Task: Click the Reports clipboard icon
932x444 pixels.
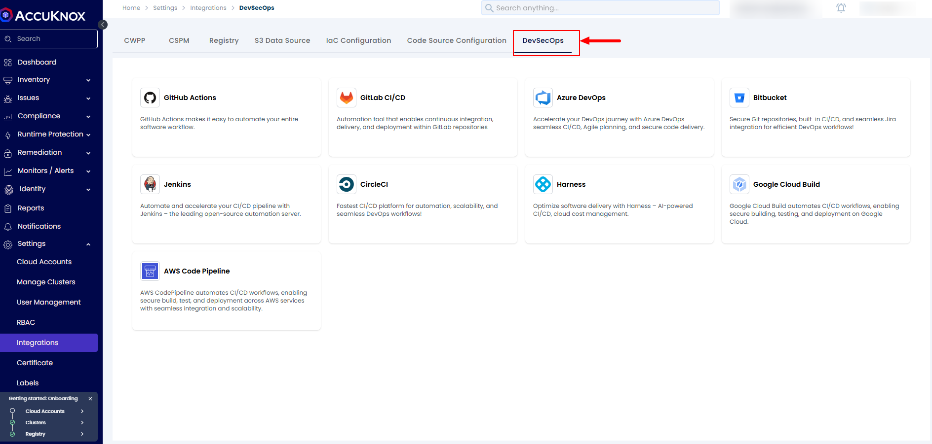Action: pos(8,208)
